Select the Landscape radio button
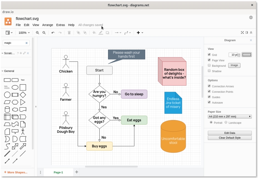Screen dimensions: 258x178 coord(226,122)
